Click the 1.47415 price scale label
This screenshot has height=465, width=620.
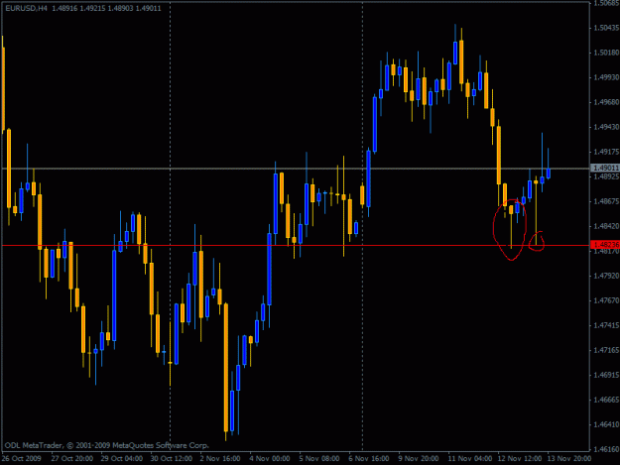pos(606,325)
